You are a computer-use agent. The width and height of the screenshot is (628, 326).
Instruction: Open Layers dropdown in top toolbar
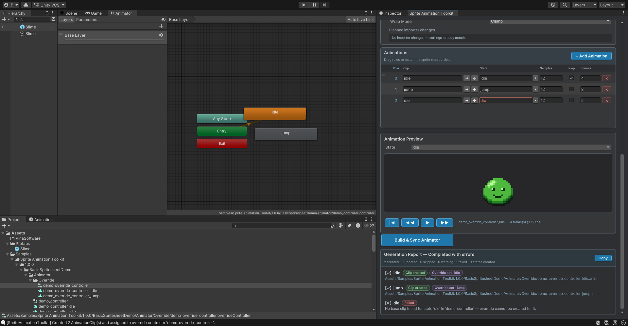584,5
